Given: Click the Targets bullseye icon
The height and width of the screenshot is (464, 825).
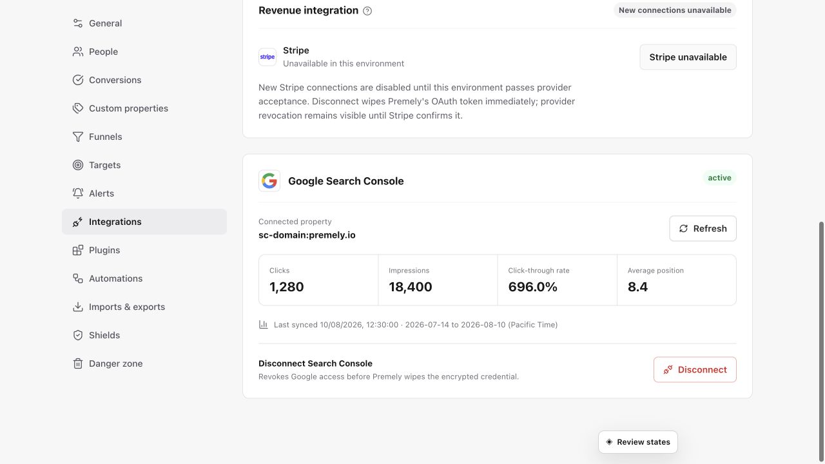Looking at the screenshot, I should pos(78,165).
